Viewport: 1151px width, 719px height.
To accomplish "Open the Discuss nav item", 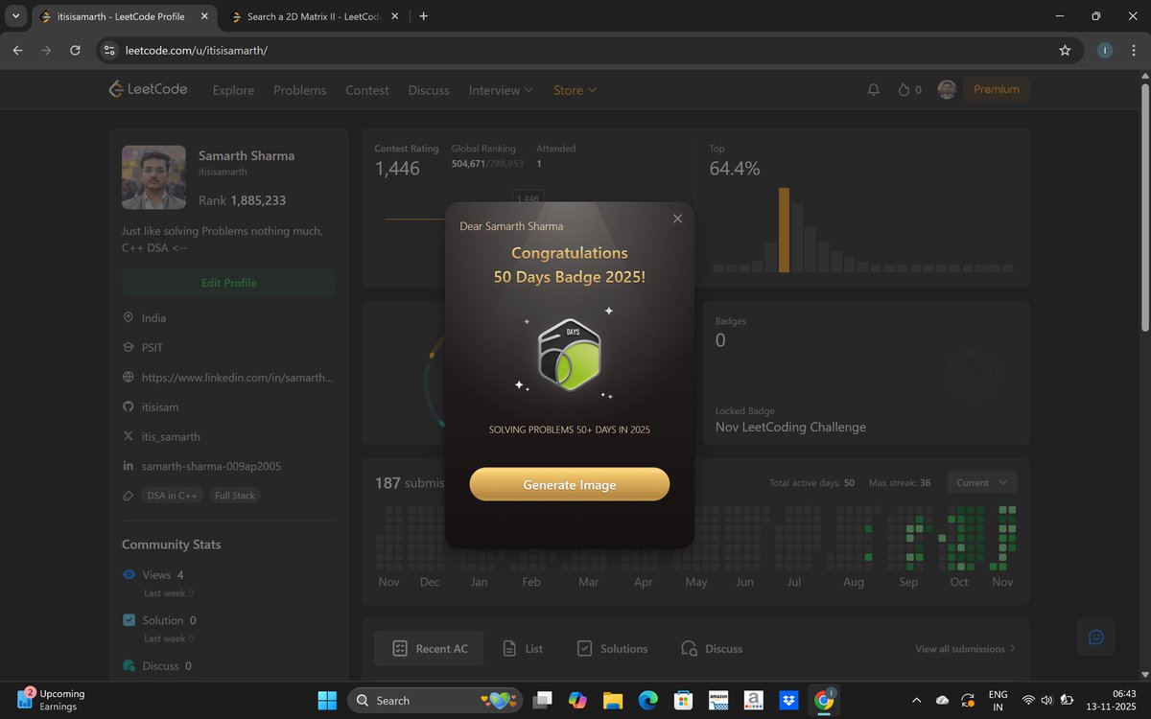I will pyautogui.click(x=429, y=90).
